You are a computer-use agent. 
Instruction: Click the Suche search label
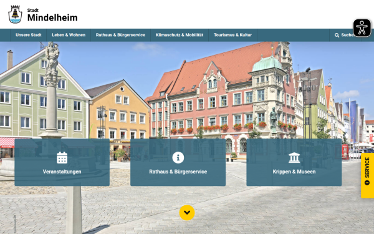pos(347,35)
